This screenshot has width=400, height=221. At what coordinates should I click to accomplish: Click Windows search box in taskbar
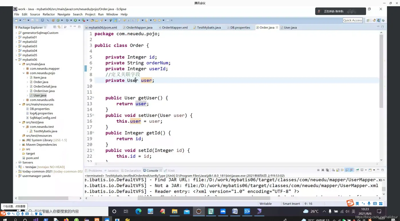click(67, 211)
